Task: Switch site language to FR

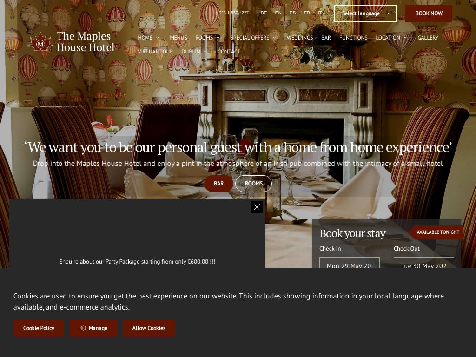Action: coord(307,13)
